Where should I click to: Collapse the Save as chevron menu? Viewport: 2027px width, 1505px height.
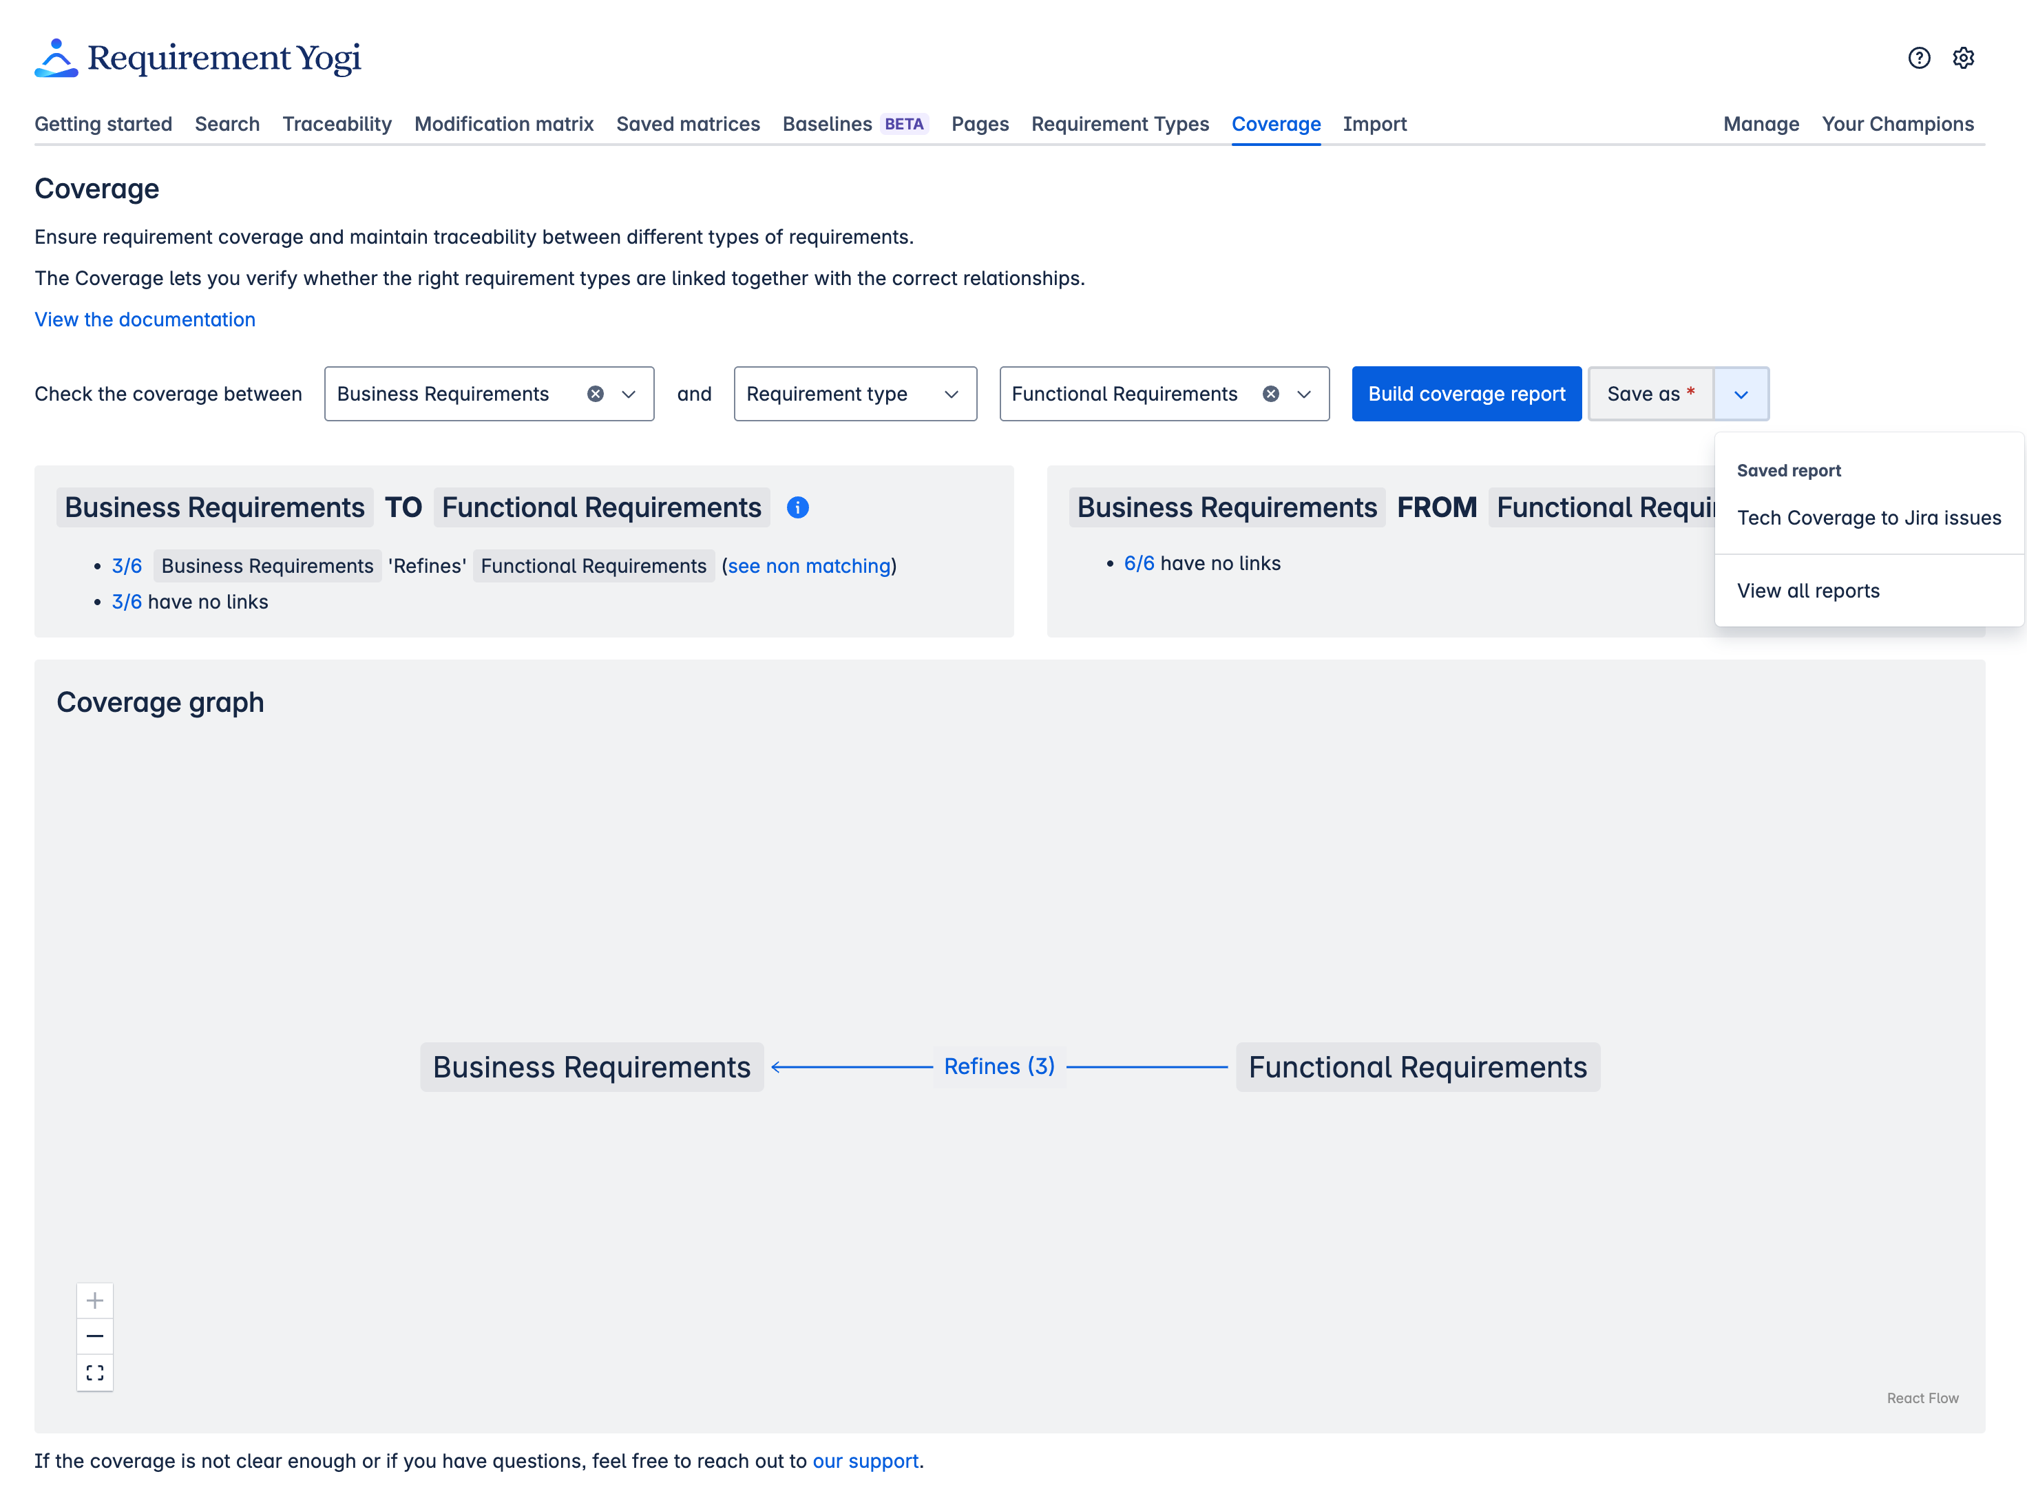pos(1741,394)
